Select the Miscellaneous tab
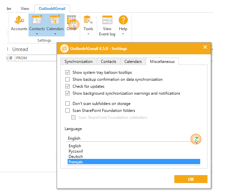This screenshot has height=192, width=232. (x=162, y=62)
